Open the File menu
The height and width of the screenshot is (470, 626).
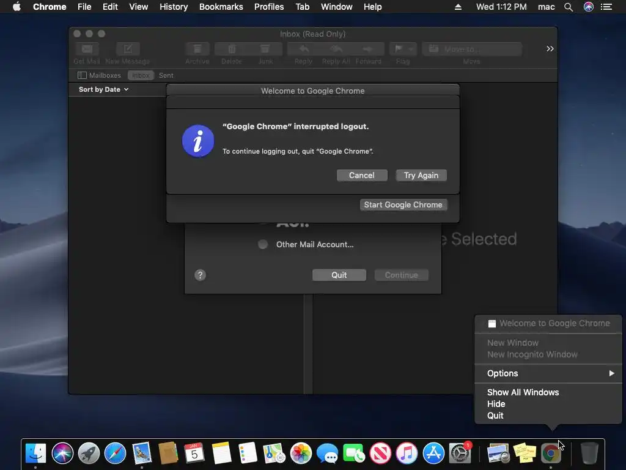pyautogui.click(x=84, y=7)
